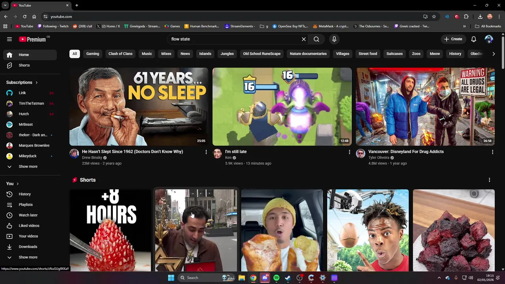Expand the You section chevron
This screenshot has width=505, height=284.
point(17,184)
